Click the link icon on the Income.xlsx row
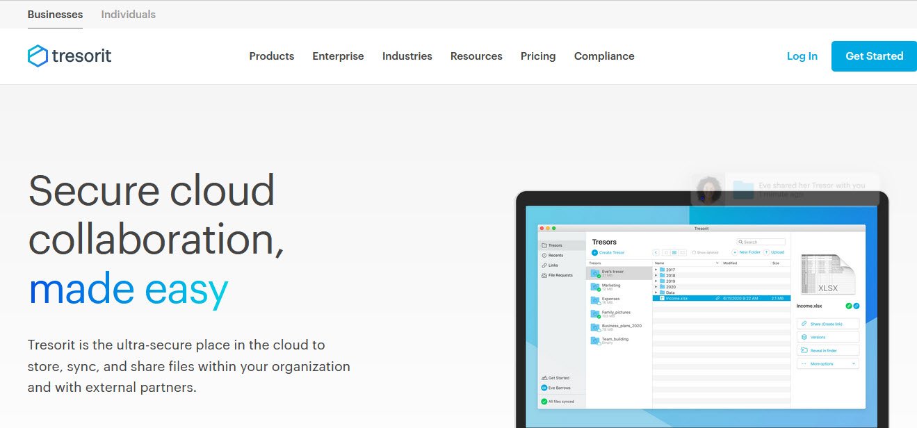The width and height of the screenshot is (917, 428). 717,298
